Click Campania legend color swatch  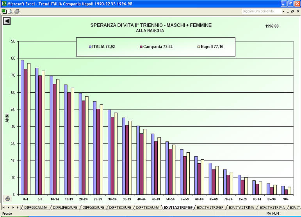[141, 47]
